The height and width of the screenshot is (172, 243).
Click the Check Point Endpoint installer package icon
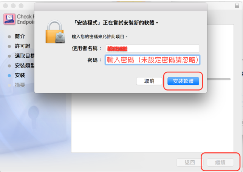[x=9, y=19]
